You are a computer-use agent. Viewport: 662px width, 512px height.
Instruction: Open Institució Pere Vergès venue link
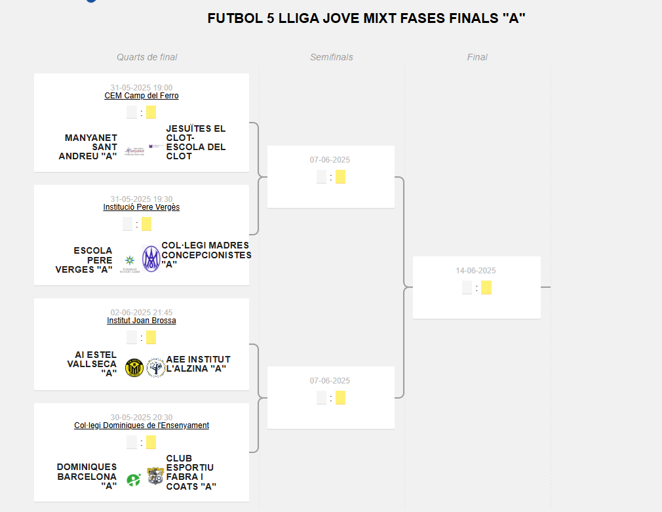(142, 207)
